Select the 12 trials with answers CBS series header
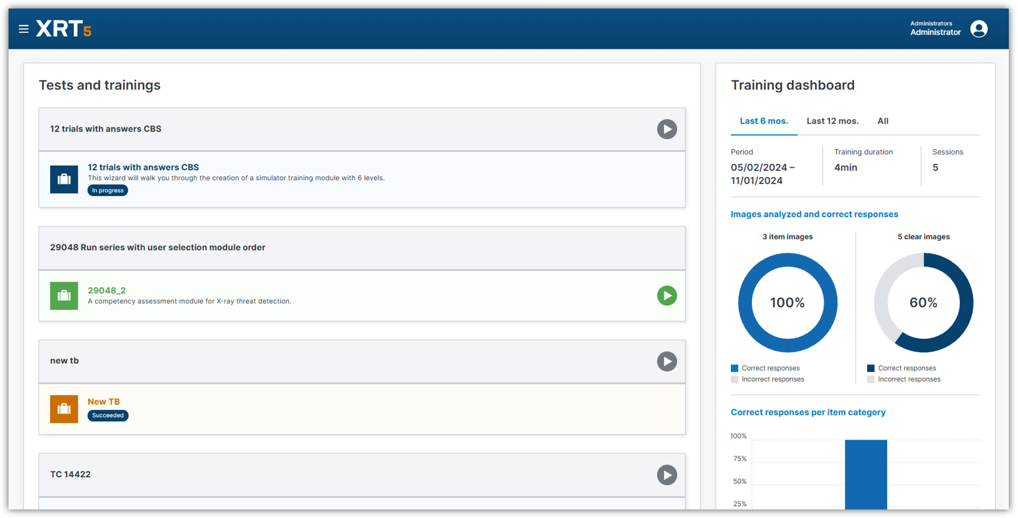The width and height of the screenshot is (1018, 518). point(362,129)
